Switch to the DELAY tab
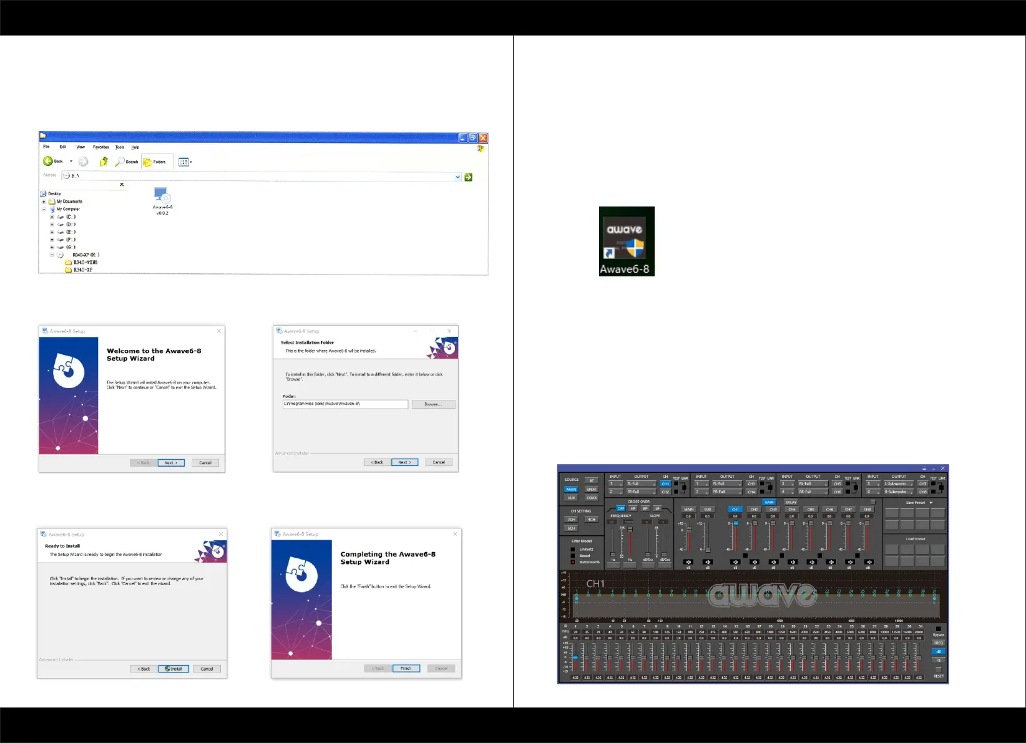The height and width of the screenshot is (743, 1026). [x=791, y=502]
